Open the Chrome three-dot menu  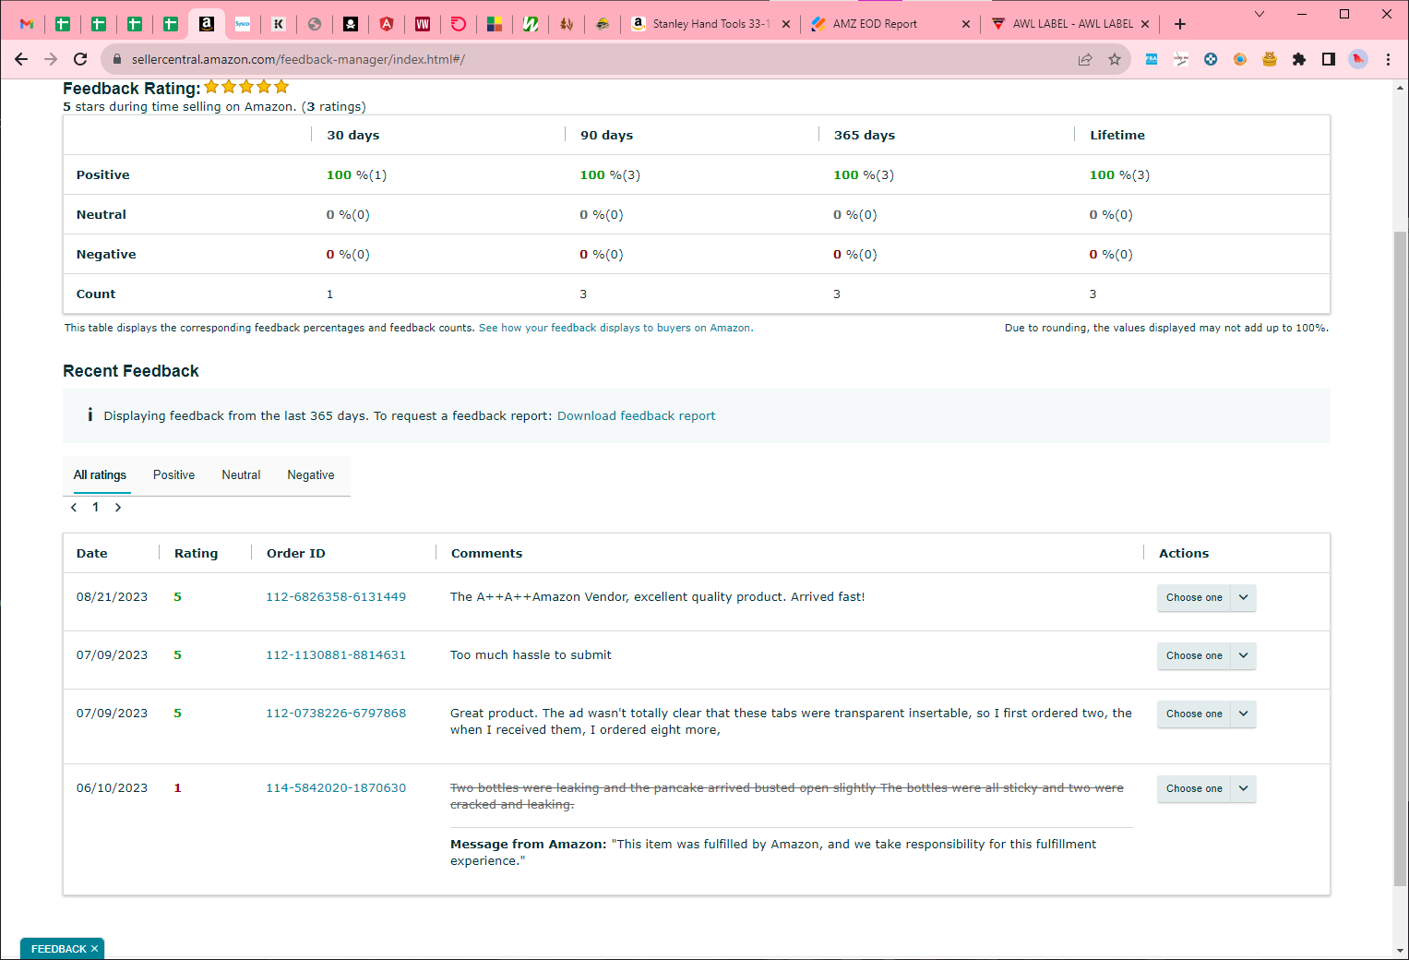point(1388,59)
